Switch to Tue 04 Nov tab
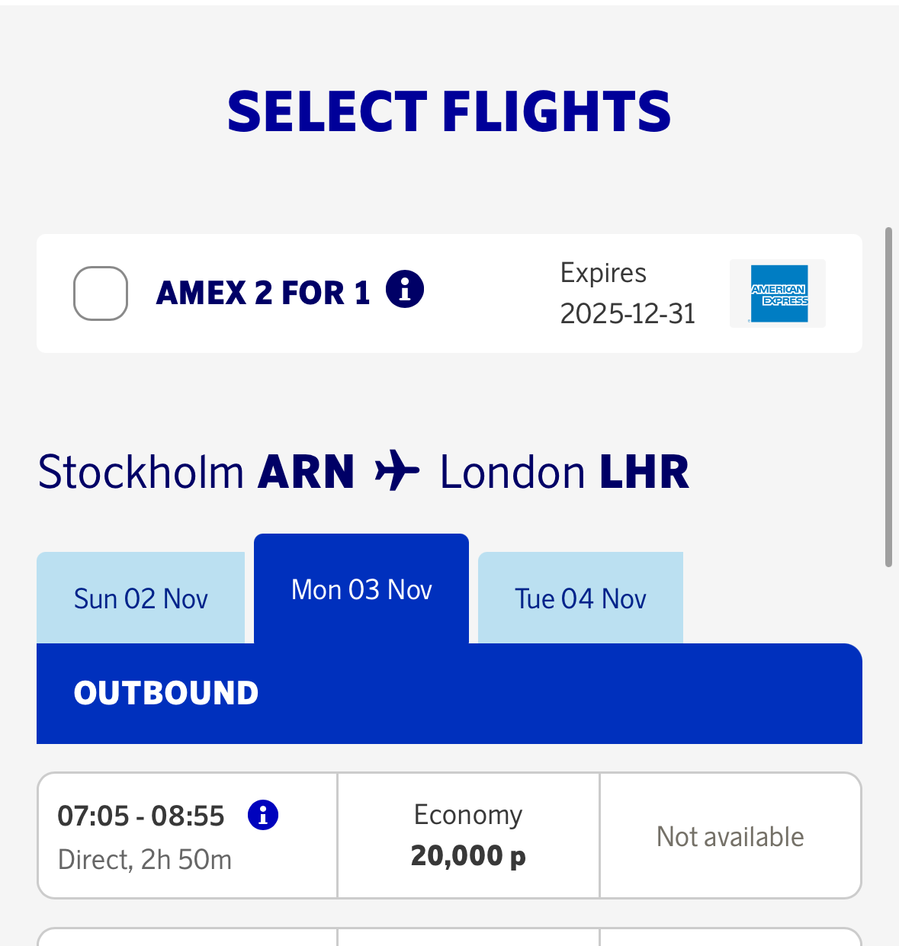The width and height of the screenshot is (899, 946). click(x=580, y=598)
